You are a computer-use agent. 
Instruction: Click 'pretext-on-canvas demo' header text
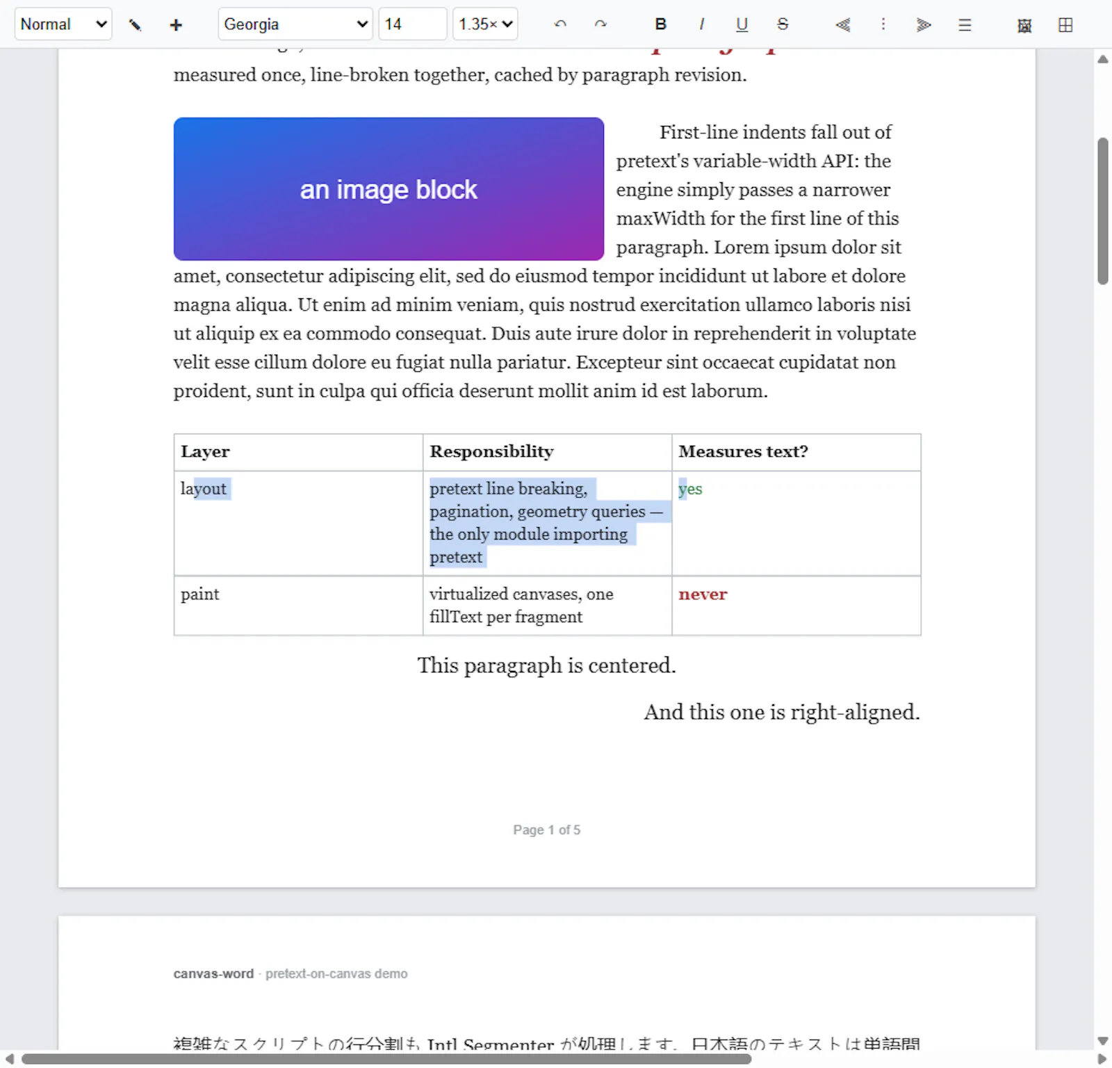tap(336, 974)
